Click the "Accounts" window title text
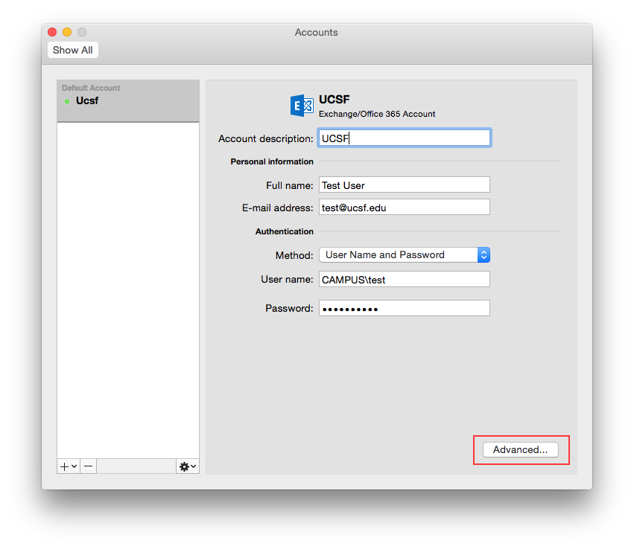Viewport: 634px width, 549px height. [316, 32]
